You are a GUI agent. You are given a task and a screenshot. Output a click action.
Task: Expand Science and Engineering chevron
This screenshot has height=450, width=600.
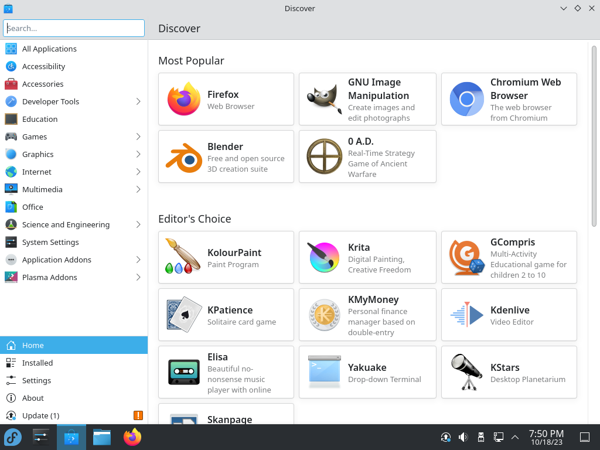(138, 224)
